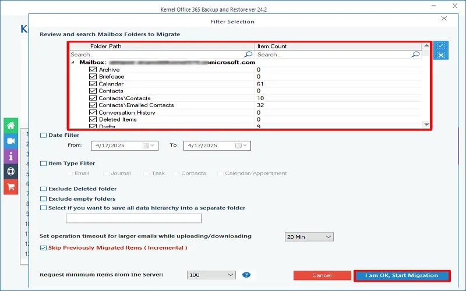
Task: Open the minimum items 100 dropdown
Action: click(x=211, y=275)
